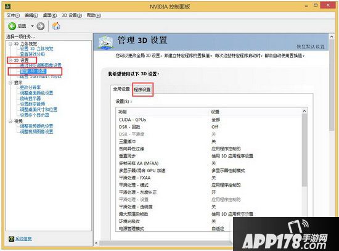Open the Off value for DSR - 因数

click(x=214, y=127)
